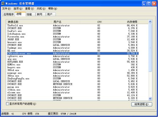Select the ctfmon.exe process
The width and height of the screenshot is (158, 117).
tap(72, 90)
